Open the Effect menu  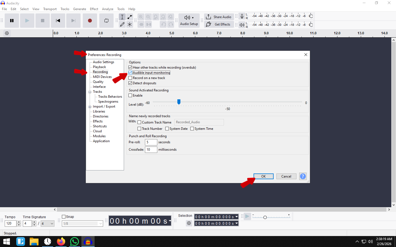(94, 9)
